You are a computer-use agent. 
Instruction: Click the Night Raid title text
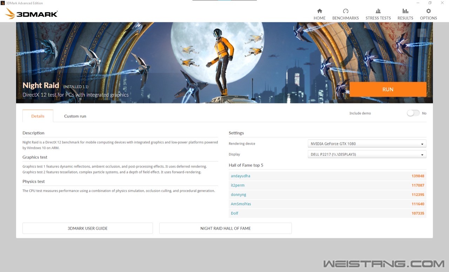[x=41, y=85]
